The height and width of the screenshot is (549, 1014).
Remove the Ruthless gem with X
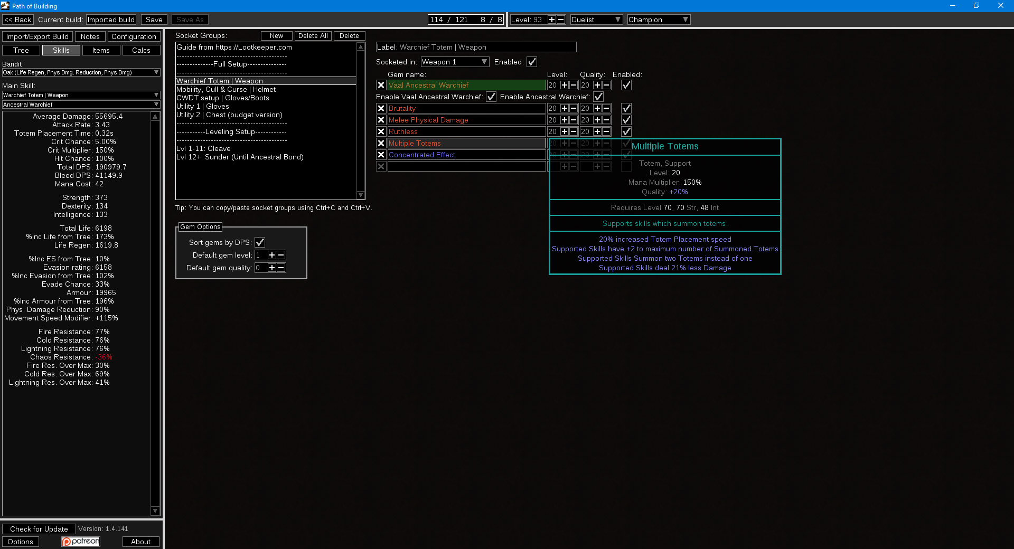pyautogui.click(x=381, y=131)
